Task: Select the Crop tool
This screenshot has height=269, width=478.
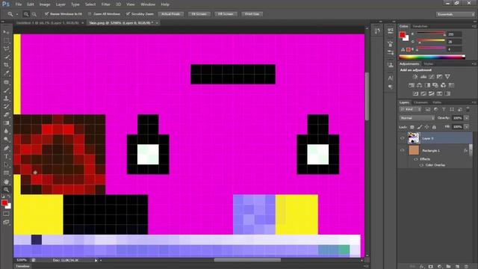Action: pyautogui.click(x=6, y=65)
